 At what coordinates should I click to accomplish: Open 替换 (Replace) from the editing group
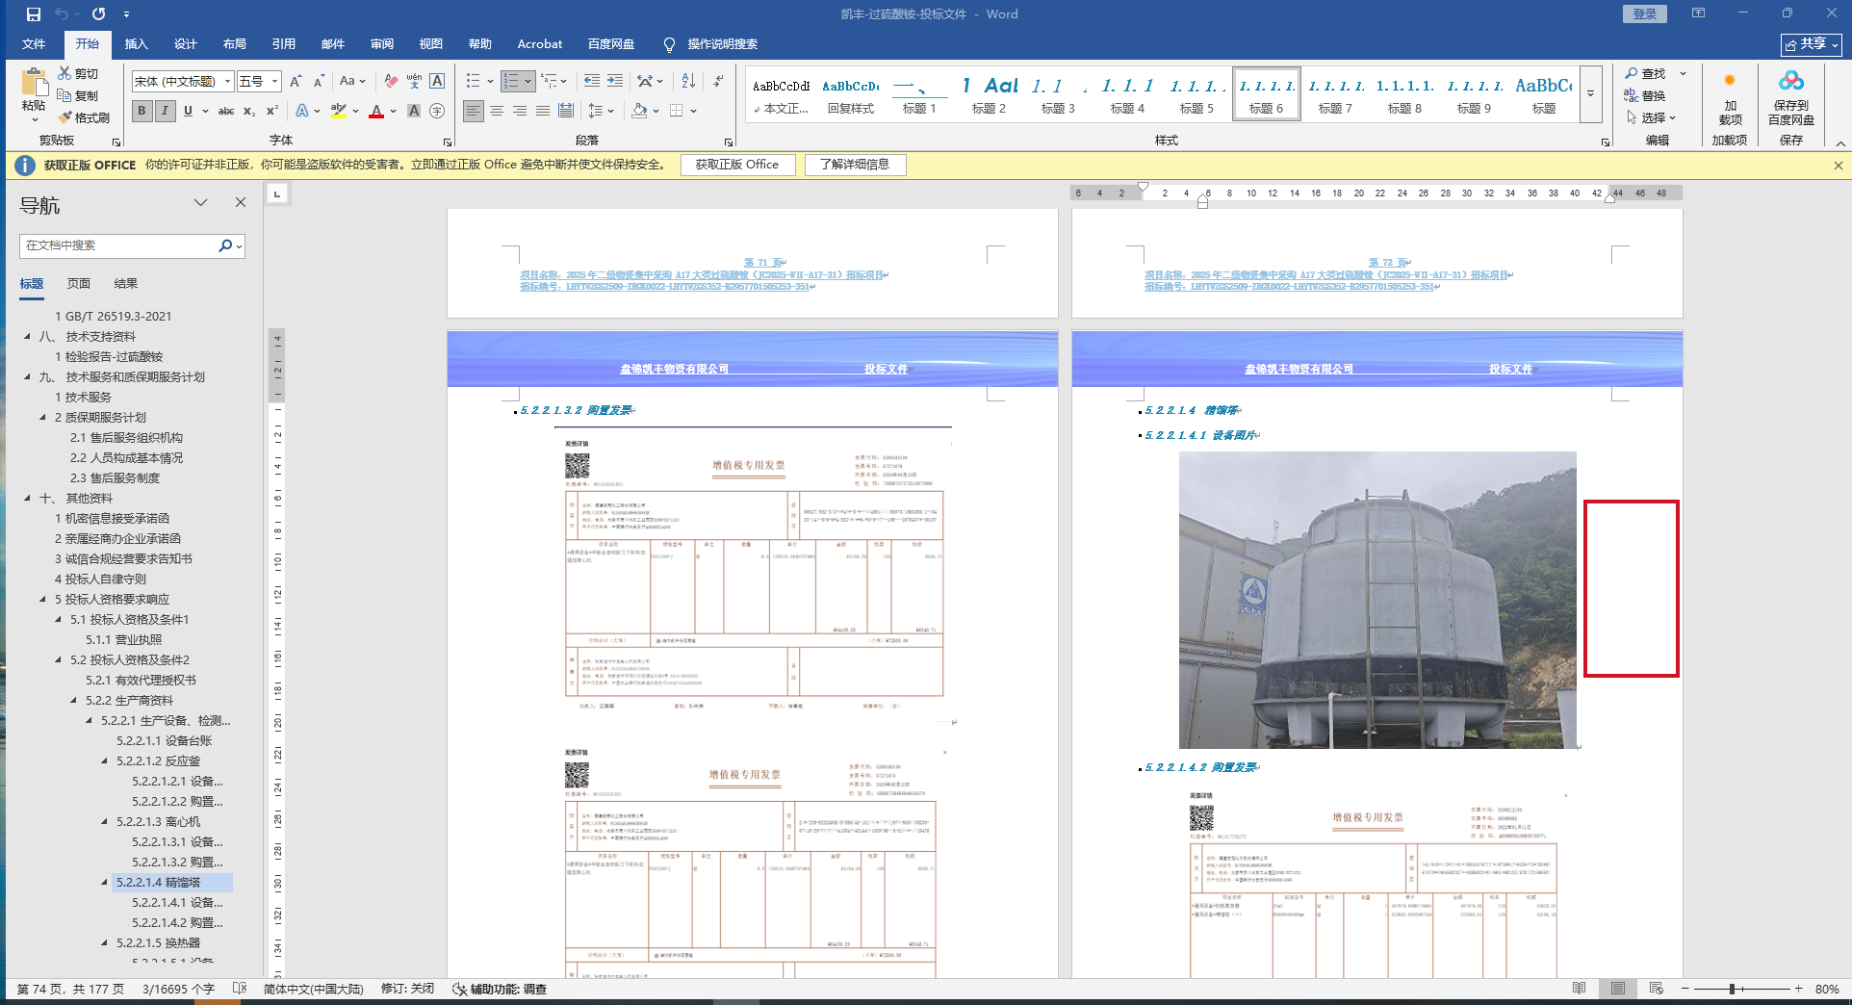pos(1645,95)
